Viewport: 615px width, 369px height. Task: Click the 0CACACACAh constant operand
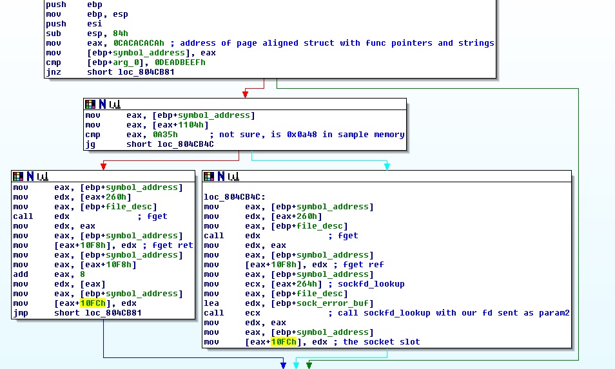point(139,43)
